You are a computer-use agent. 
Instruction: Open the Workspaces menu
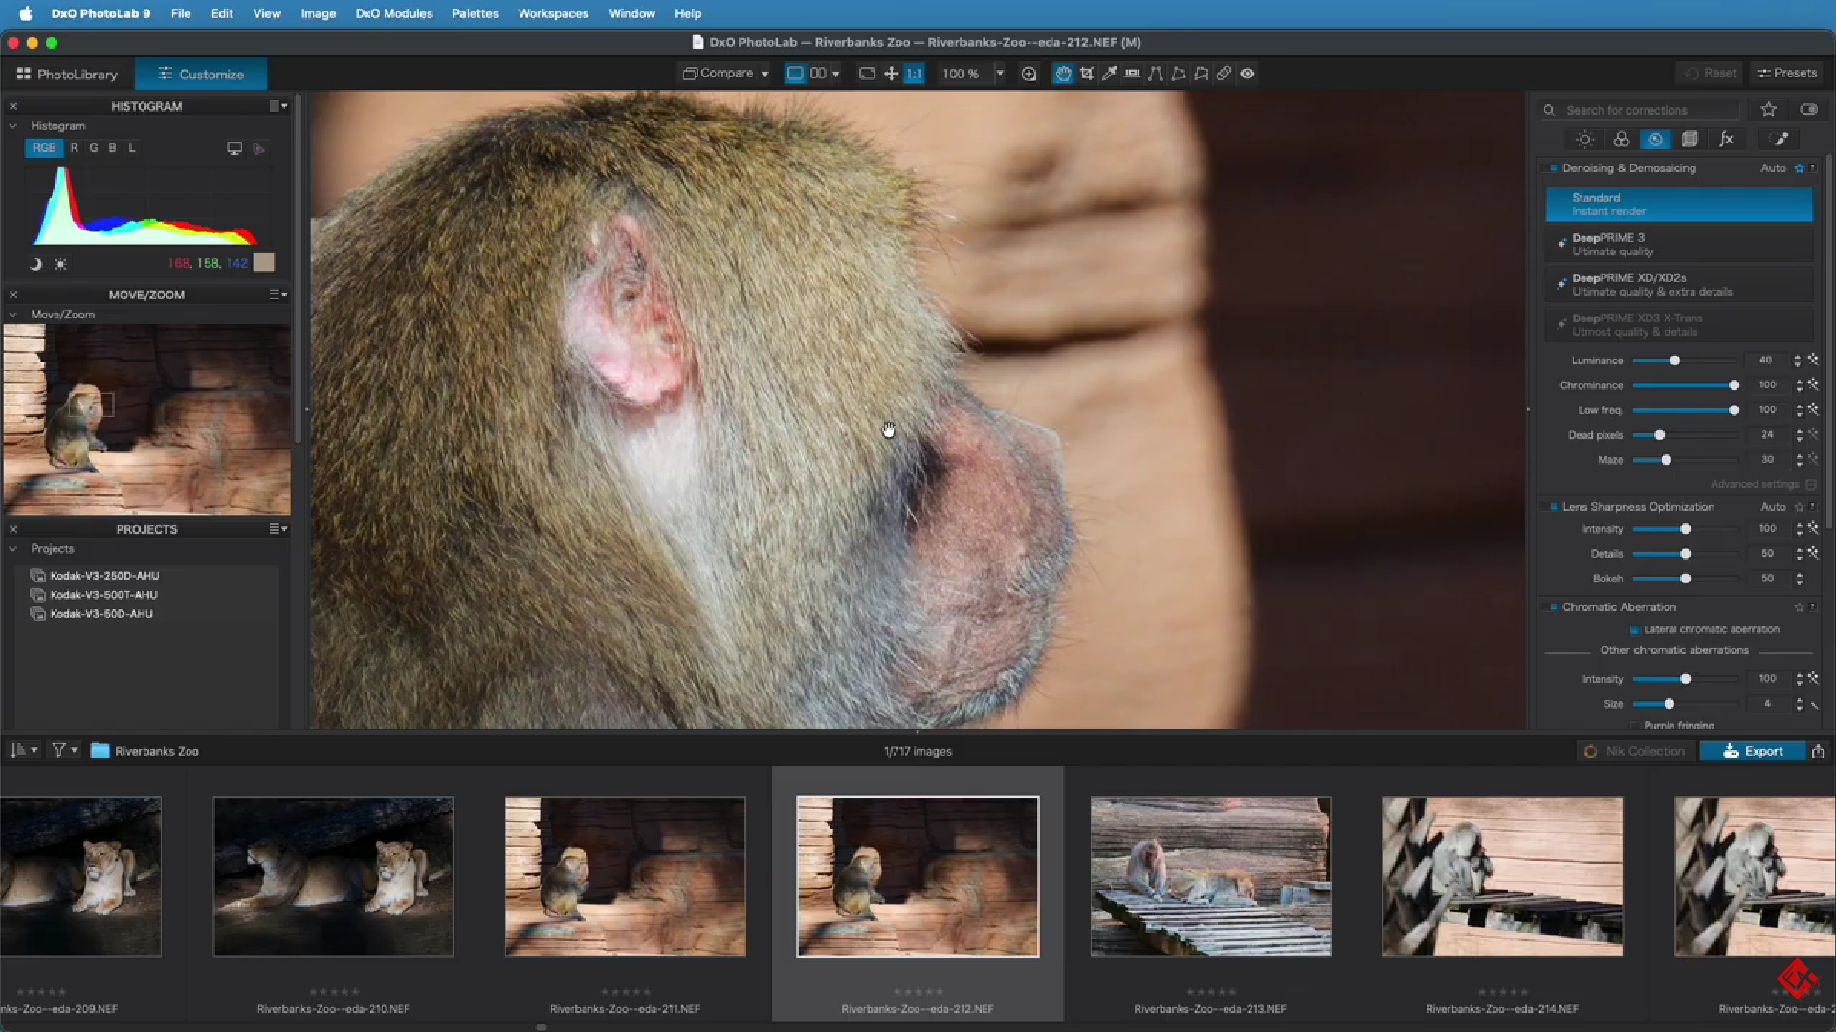click(553, 13)
